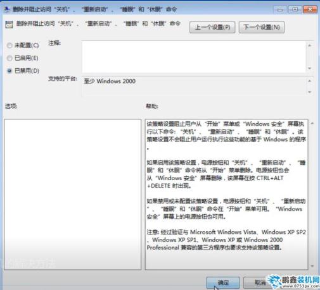The height and width of the screenshot is (290, 320).
Task: Go to 上一个设置(P) previous setting
Action: point(212,27)
